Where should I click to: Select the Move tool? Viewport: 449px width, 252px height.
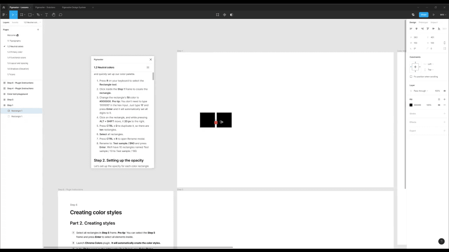coord(12,15)
